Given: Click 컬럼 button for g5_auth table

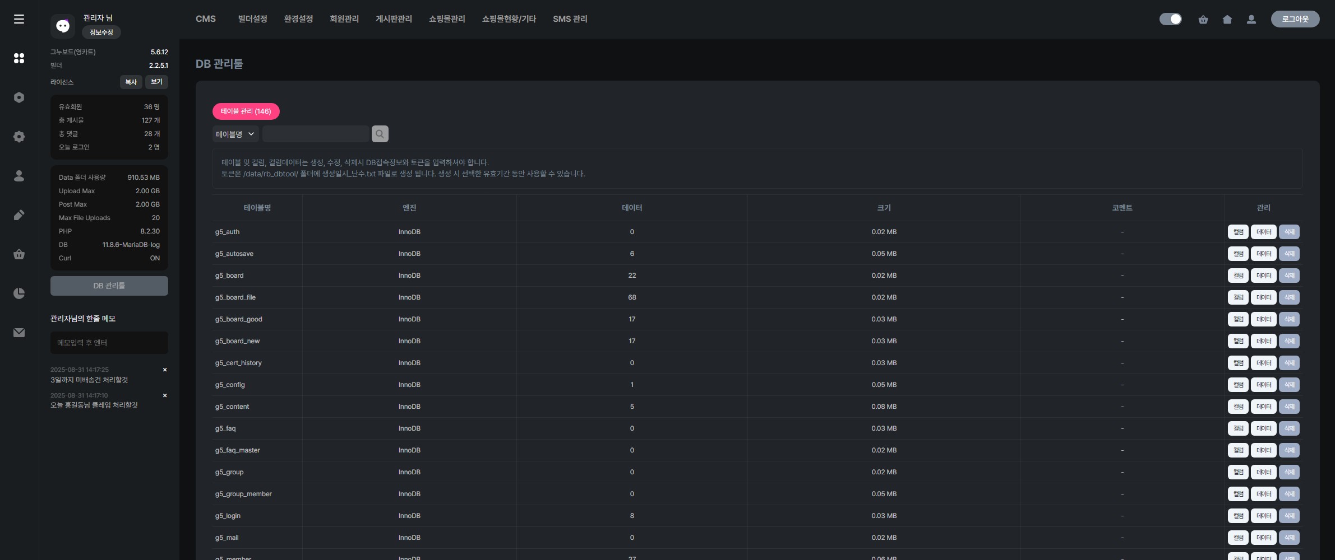Looking at the screenshot, I should [x=1238, y=232].
